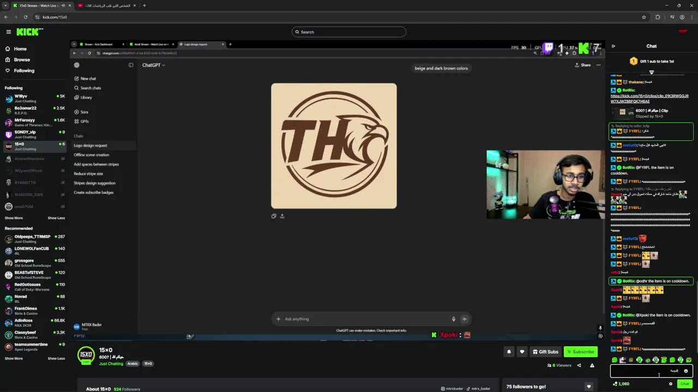The image size is (698, 392).
Task: Open Library in ChatGPT sidebar
Action: pos(83,97)
